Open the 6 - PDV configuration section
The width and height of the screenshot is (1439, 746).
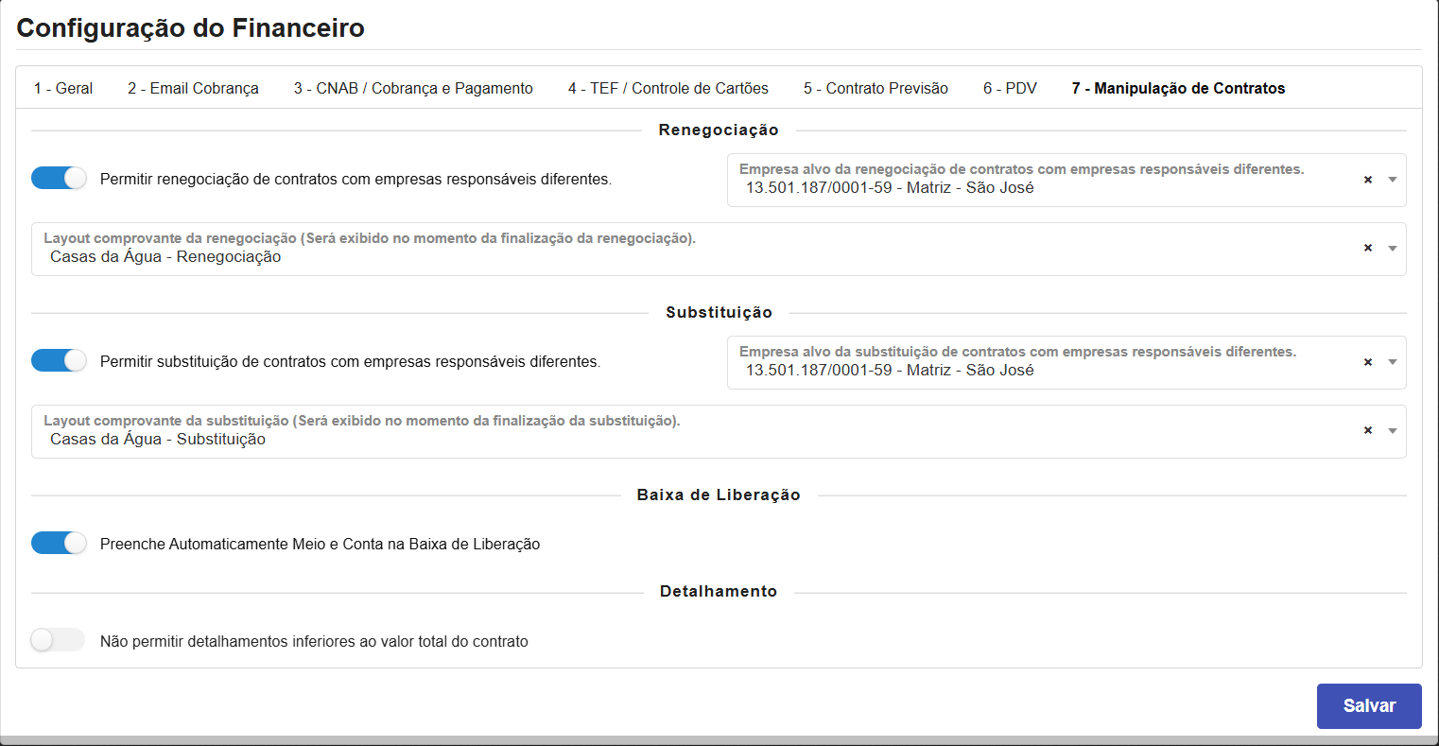click(1010, 87)
